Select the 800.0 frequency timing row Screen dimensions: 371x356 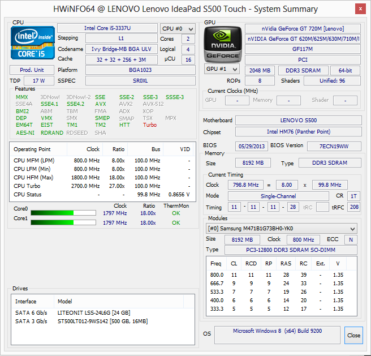click(x=281, y=274)
